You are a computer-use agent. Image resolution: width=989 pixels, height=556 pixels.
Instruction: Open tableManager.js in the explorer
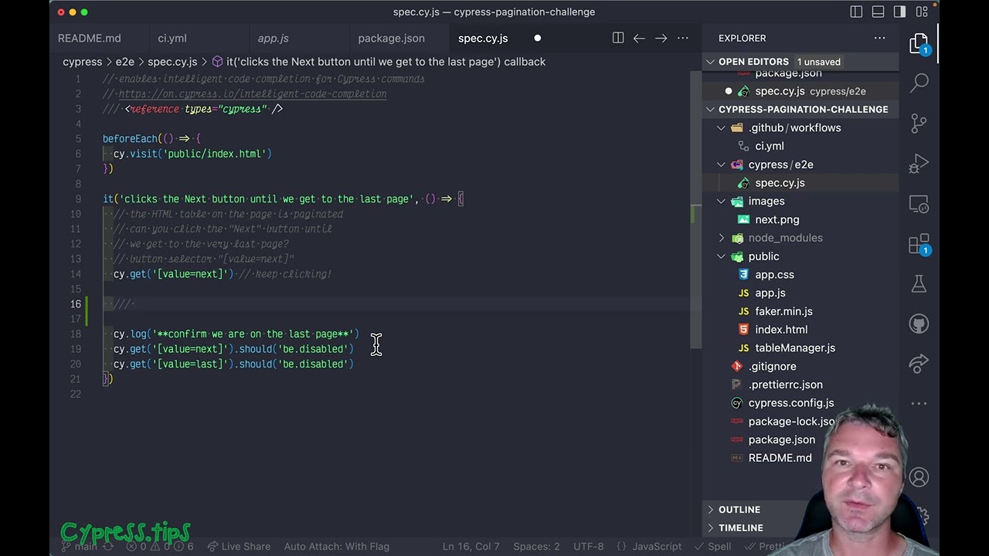click(795, 348)
